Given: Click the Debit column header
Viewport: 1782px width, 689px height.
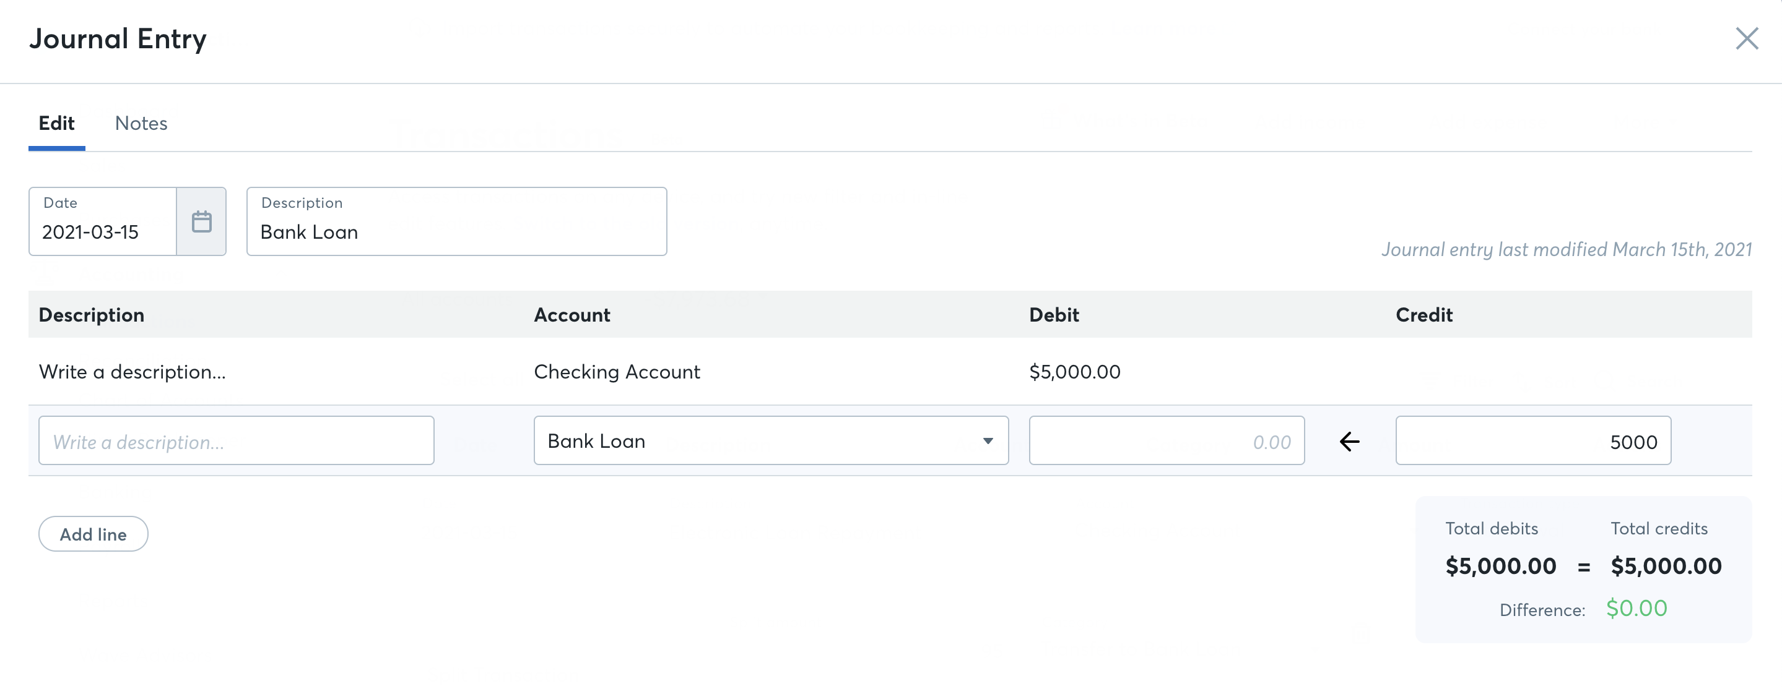Looking at the screenshot, I should pyautogui.click(x=1053, y=314).
